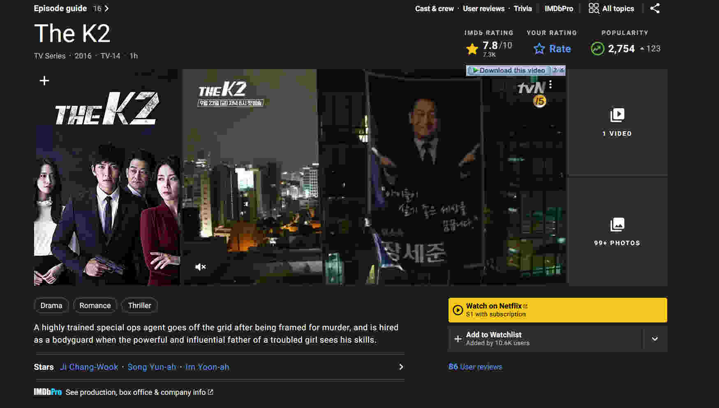Screen dimensions: 719x408
Task: Open Cast & crew link
Action: click(x=434, y=8)
